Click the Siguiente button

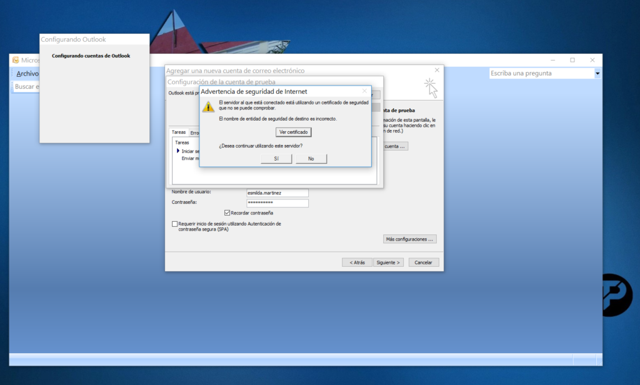click(x=389, y=262)
